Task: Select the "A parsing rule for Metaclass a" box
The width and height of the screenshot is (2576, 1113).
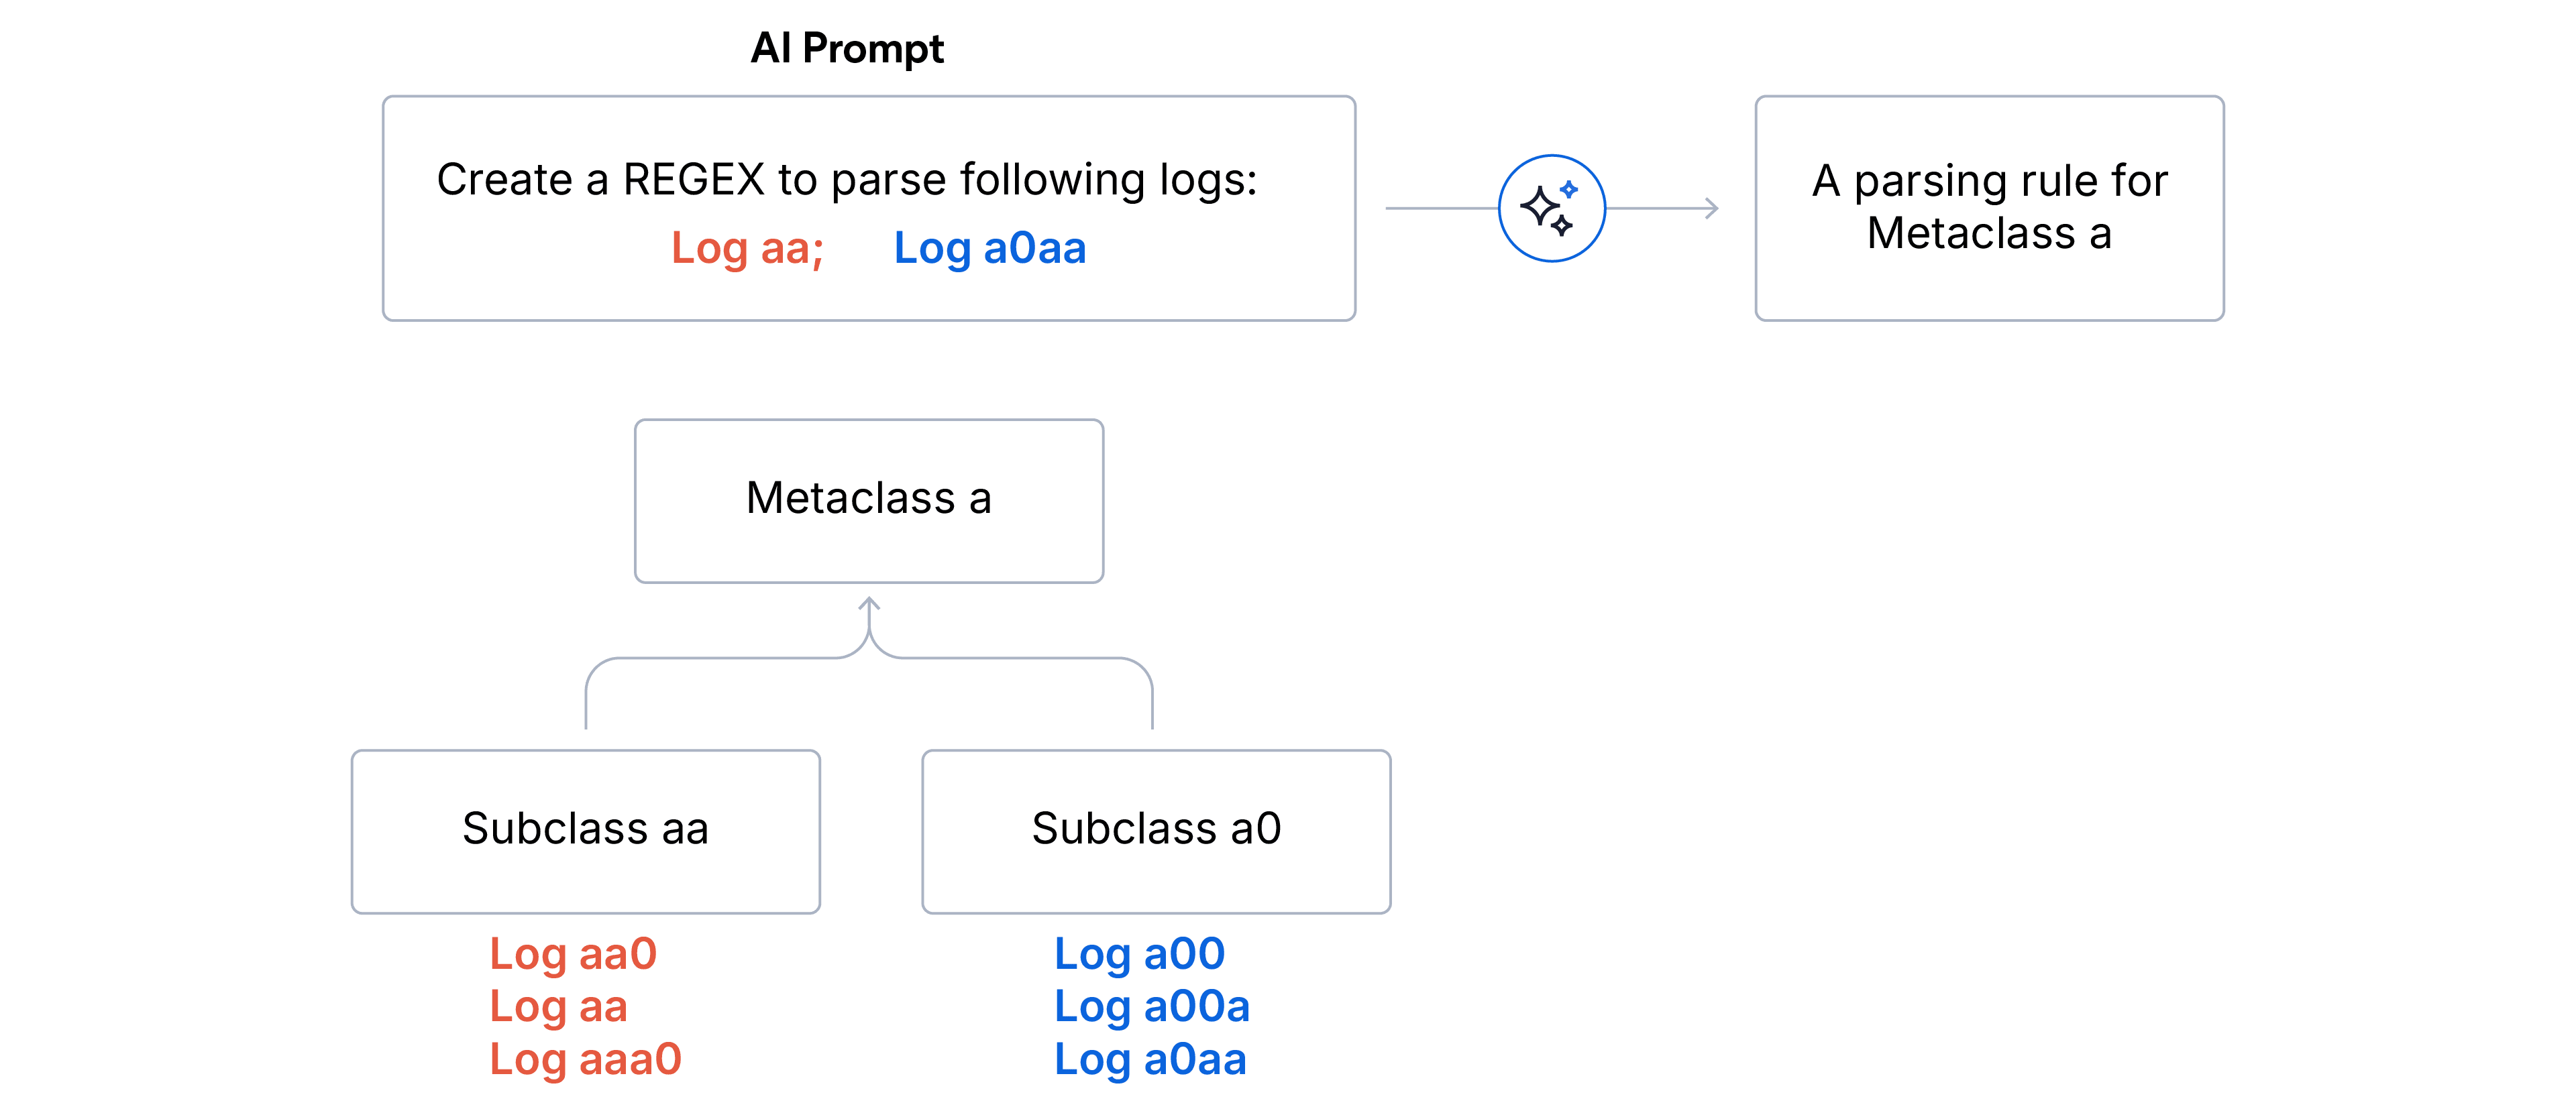Action: 1988,208
